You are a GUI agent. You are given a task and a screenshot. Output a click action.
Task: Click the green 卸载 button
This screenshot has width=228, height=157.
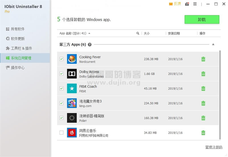coord(202,19)
